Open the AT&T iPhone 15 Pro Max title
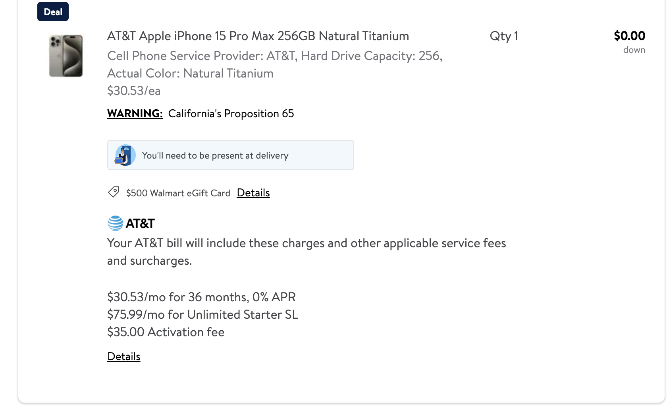Viewport: 667px width, 407px height. point(258,36)
